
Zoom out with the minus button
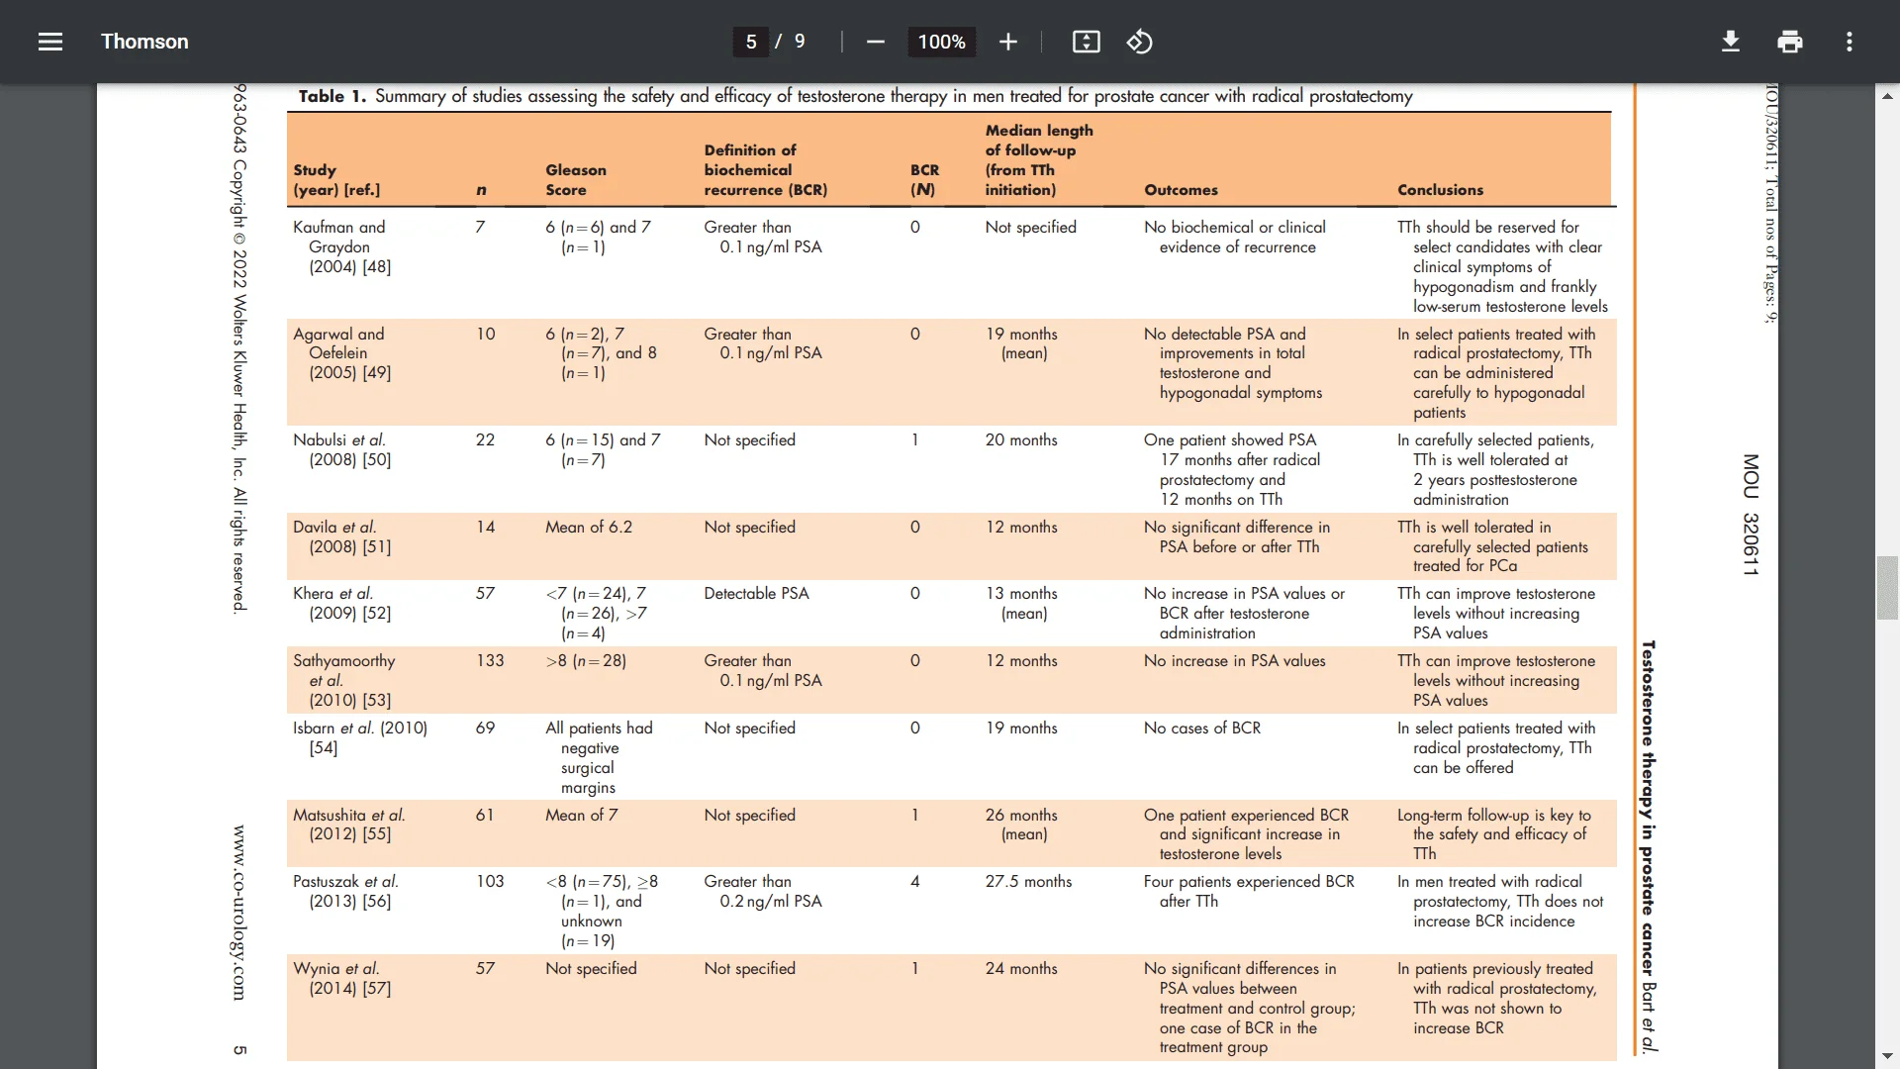coord(875,42)
